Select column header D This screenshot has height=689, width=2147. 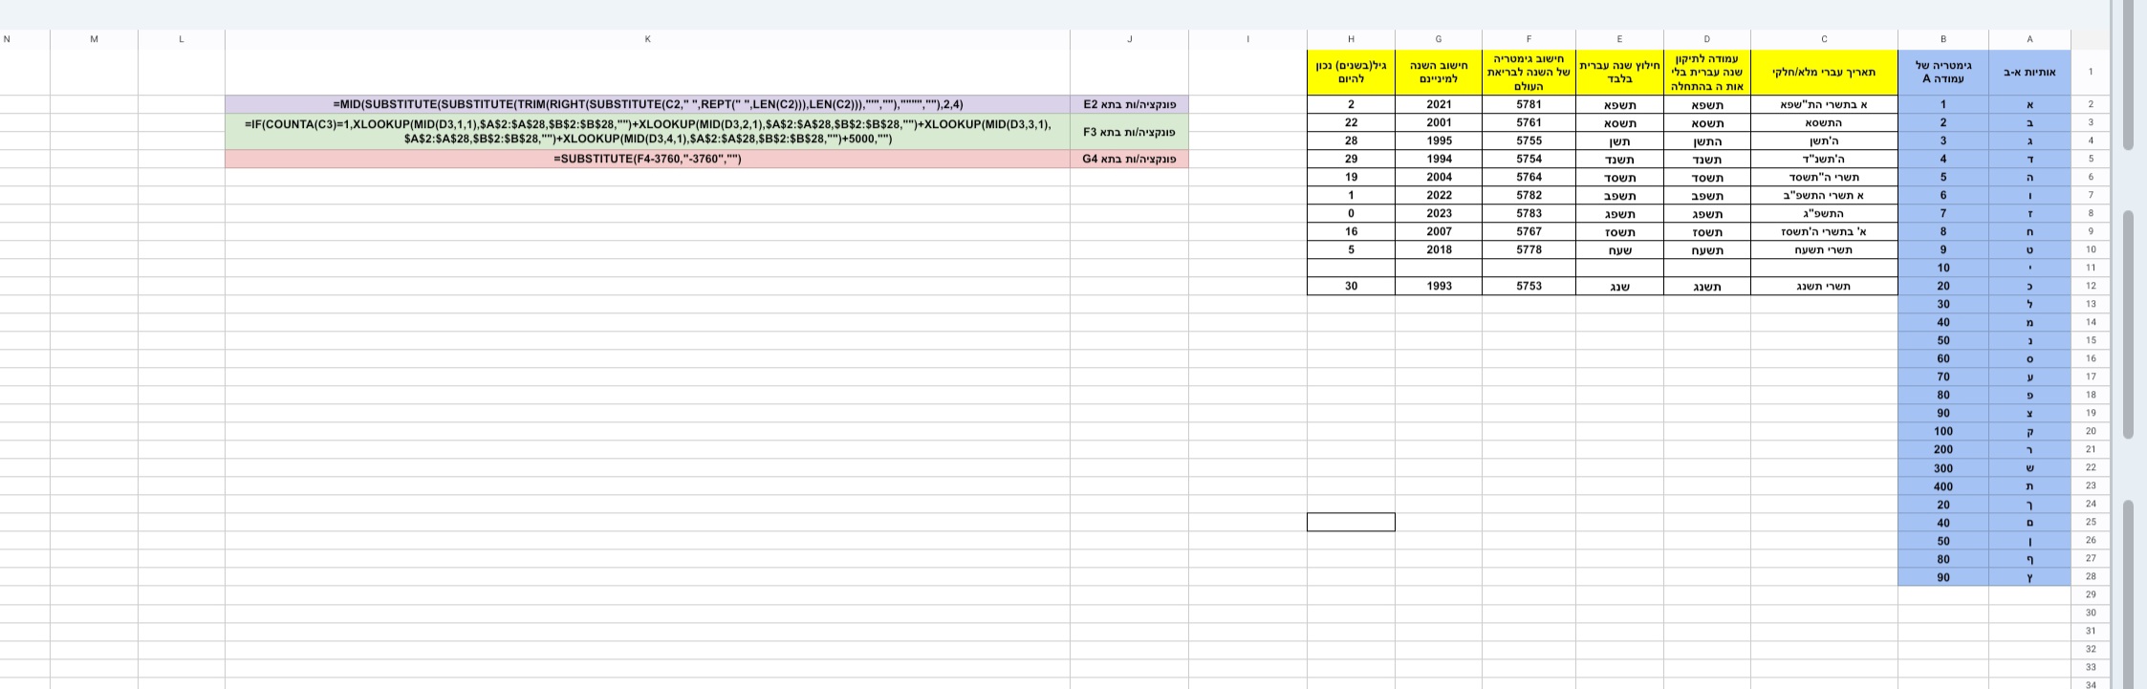click(1707, 39)
